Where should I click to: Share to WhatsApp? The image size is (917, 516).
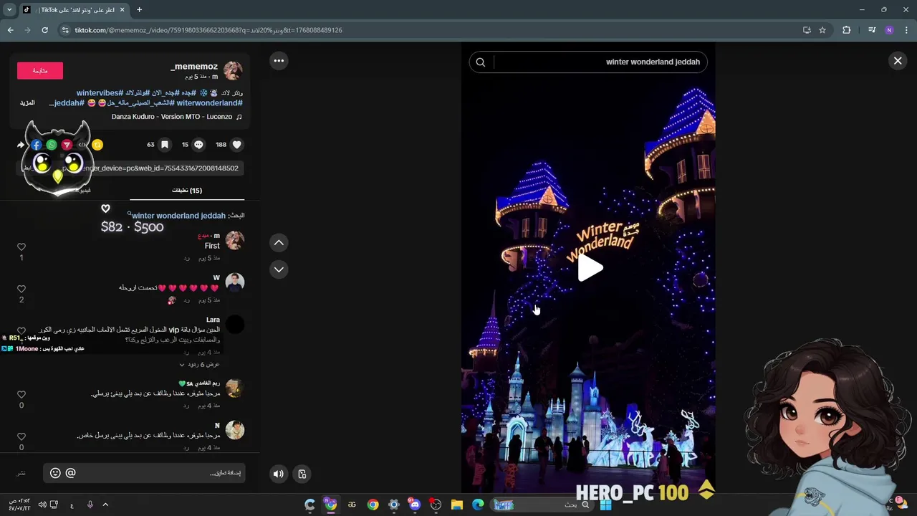pos(52,145)
